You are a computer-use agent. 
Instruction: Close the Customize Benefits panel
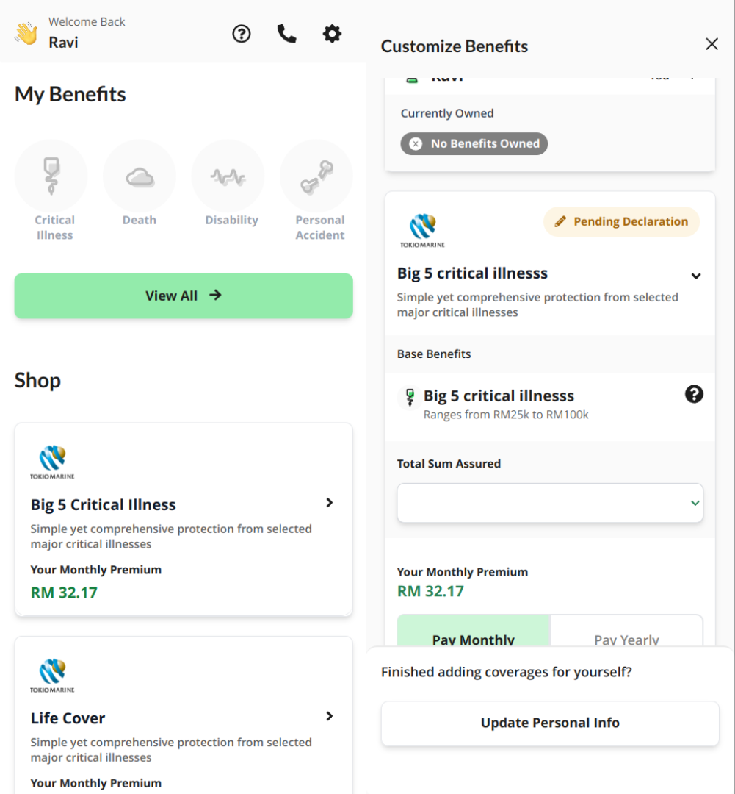coord(712,44)
